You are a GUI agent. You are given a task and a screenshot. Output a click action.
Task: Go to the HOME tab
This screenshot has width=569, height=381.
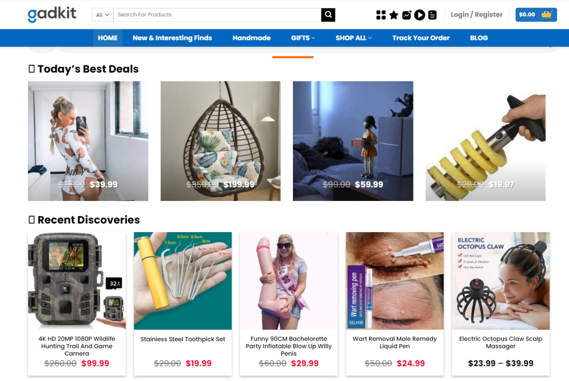[108, 38]
